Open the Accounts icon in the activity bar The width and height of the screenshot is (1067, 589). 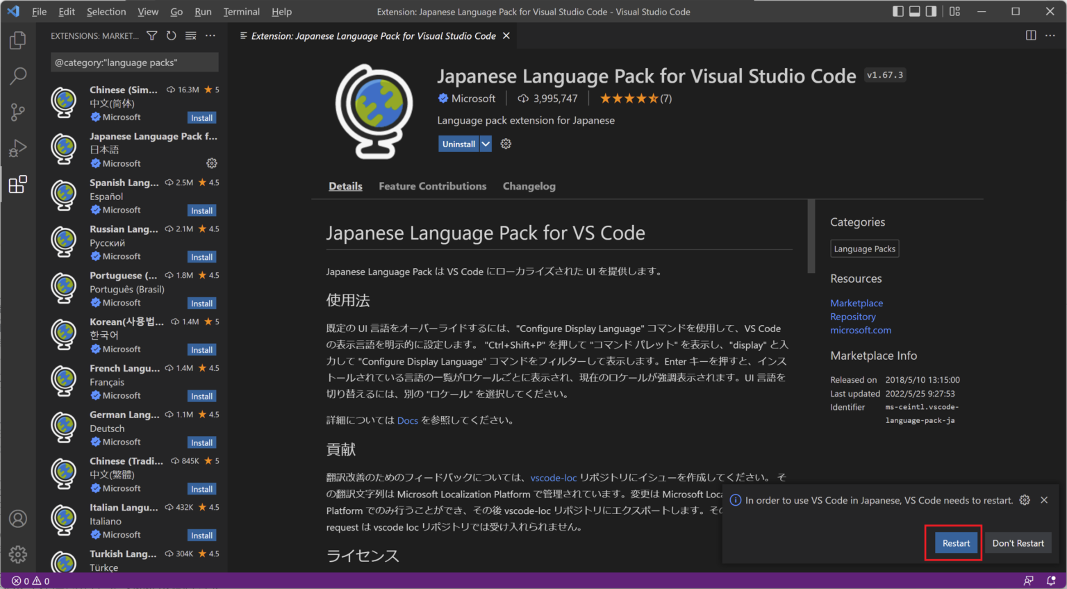pyautogui.click(x=17, y=519)
